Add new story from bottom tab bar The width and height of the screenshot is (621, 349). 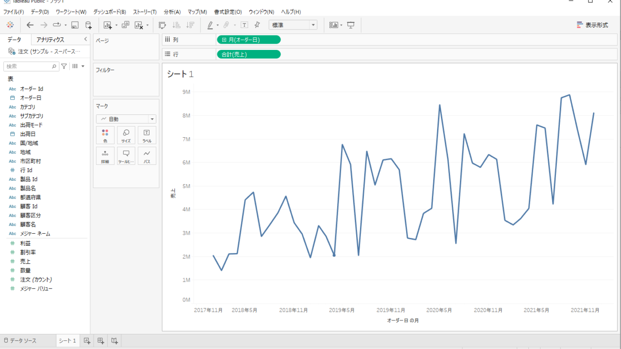(x=114, y=341)
